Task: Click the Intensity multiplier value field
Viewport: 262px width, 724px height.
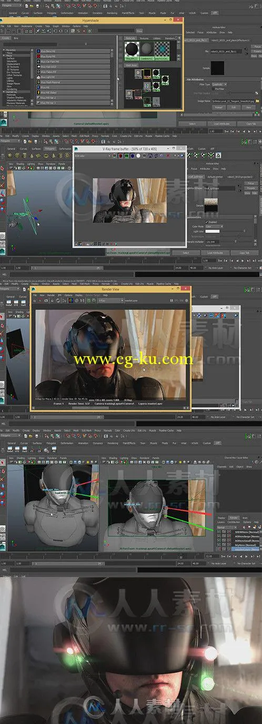Action: tap(213, 242)
